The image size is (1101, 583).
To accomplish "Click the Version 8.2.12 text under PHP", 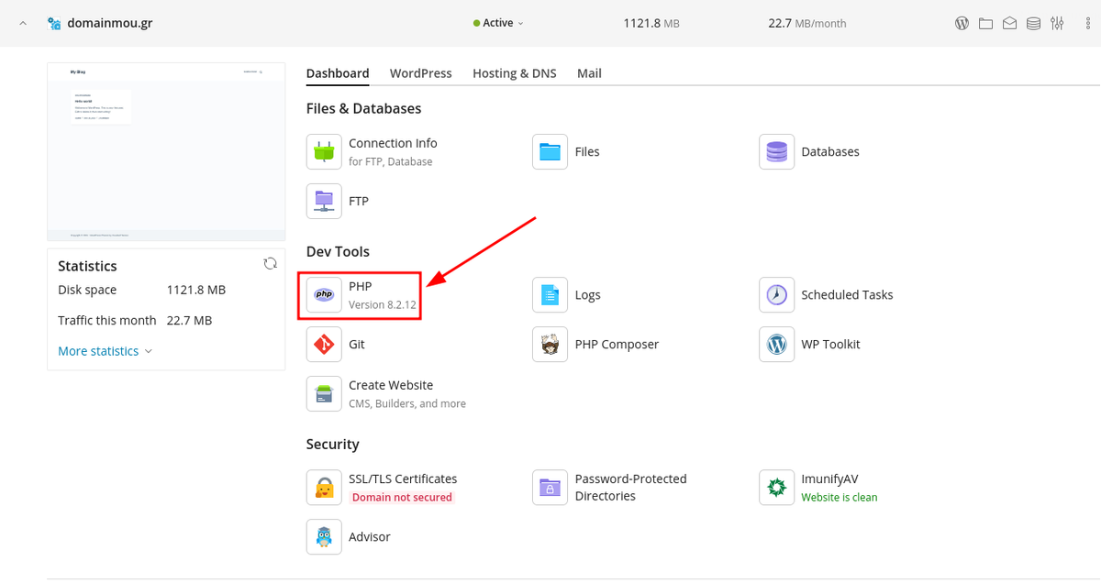I will (x=383, y=304).
